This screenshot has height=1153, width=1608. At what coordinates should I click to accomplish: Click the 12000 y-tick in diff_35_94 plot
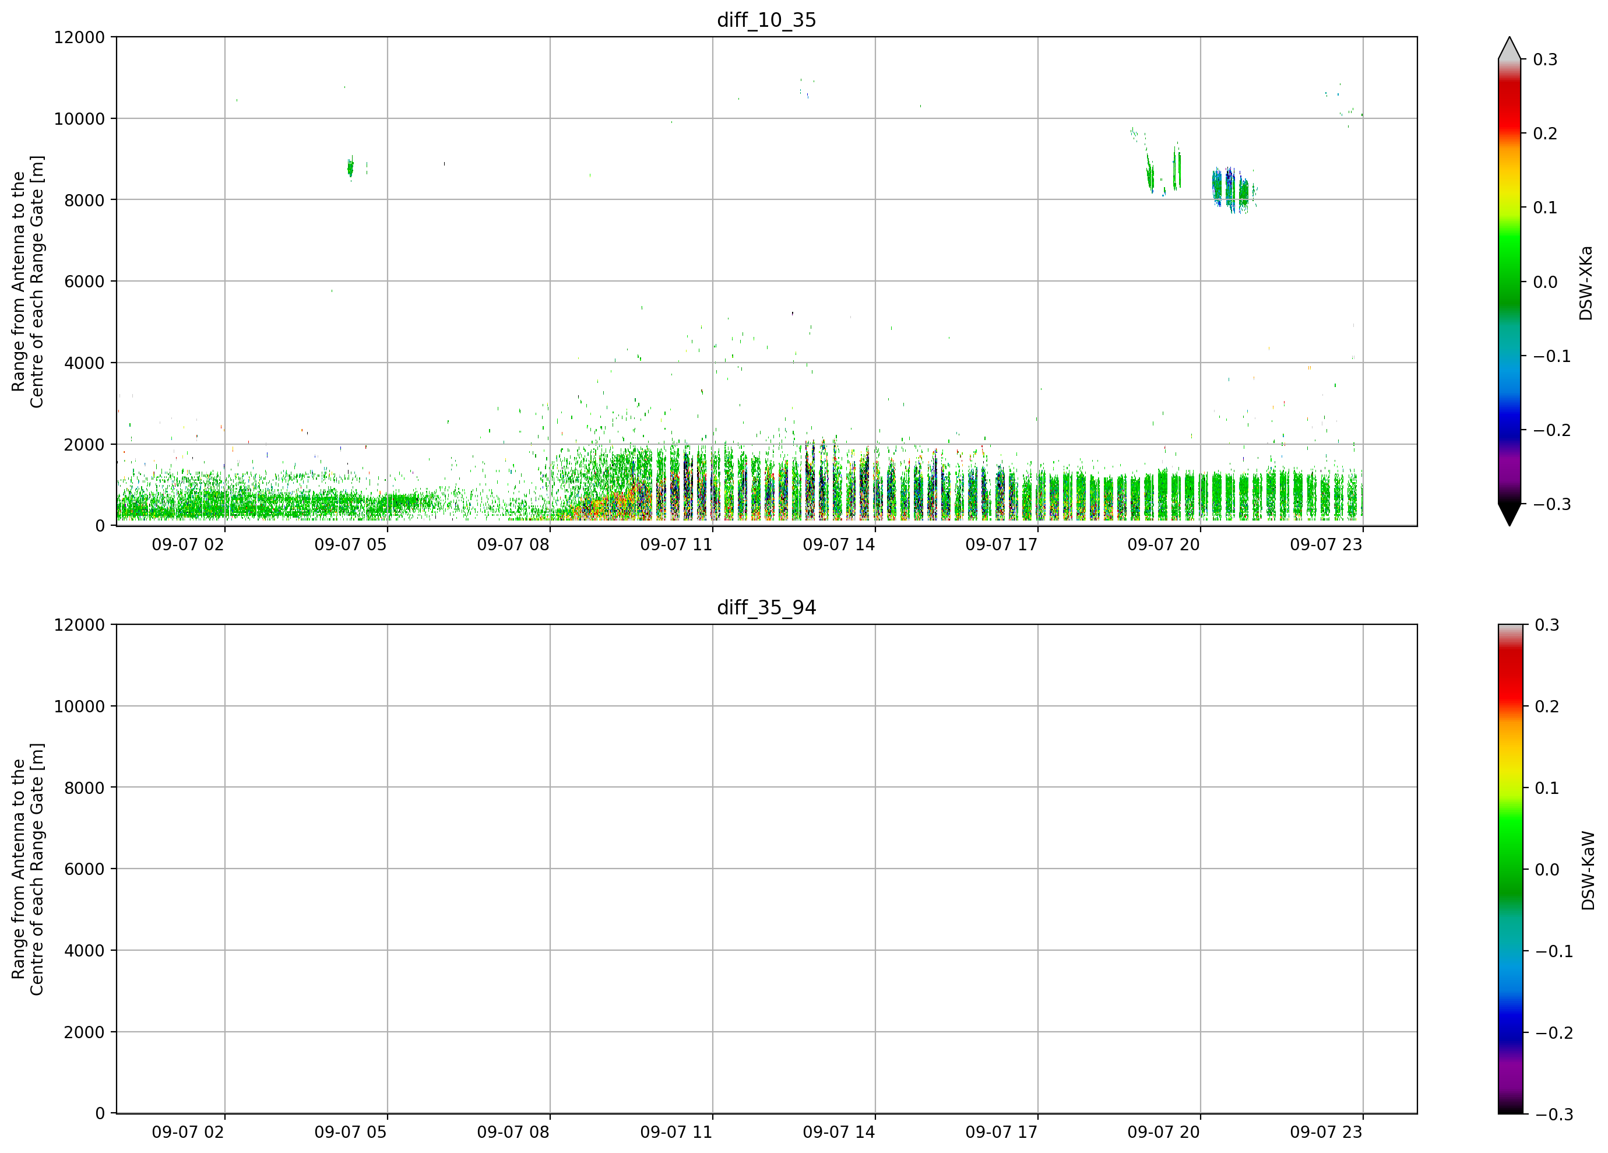79,625
